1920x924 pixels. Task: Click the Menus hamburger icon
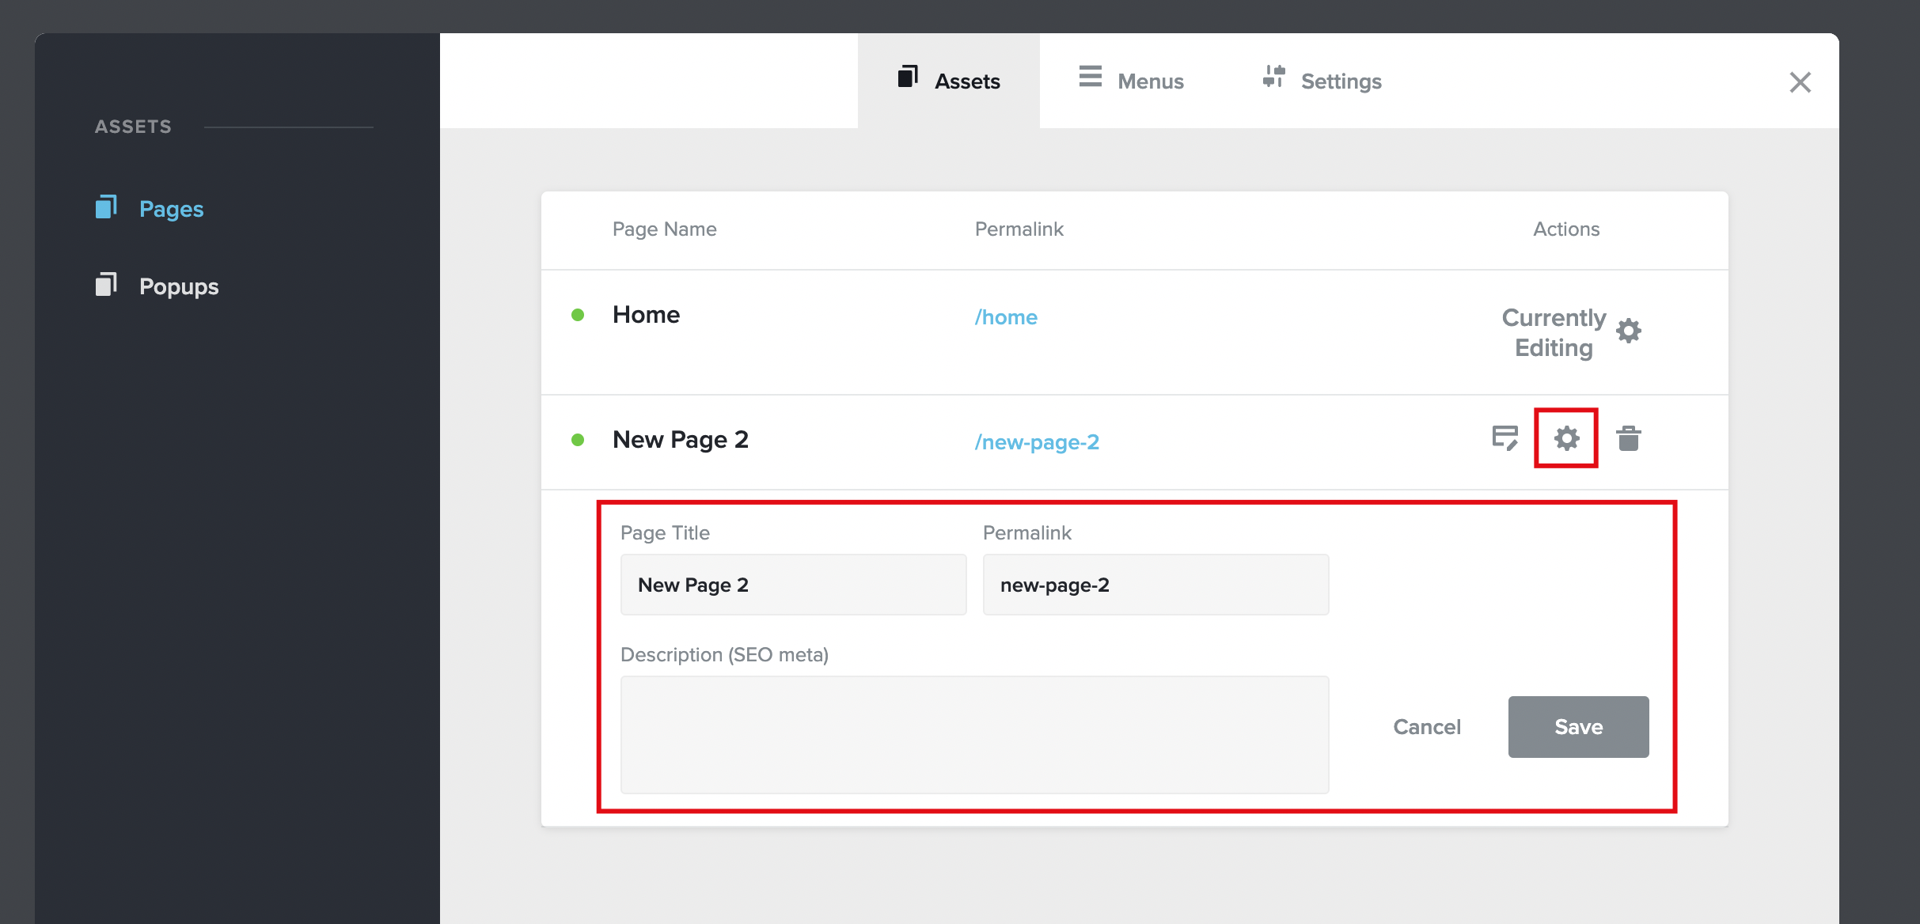coord(1090,77)
